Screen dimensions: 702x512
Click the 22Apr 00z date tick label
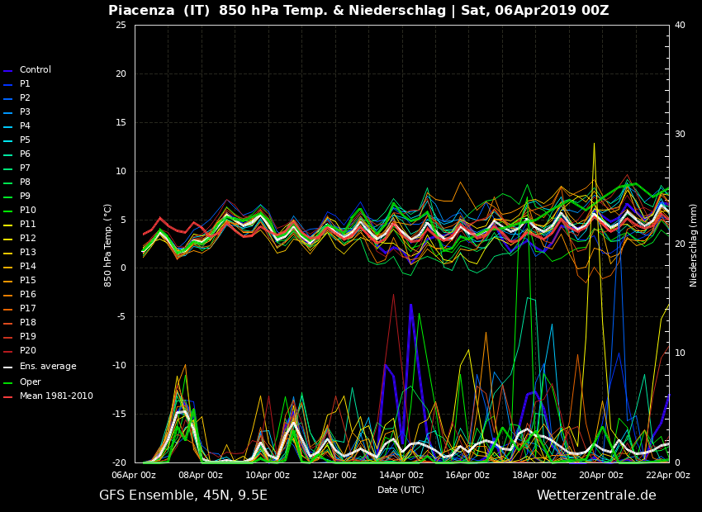(x=667, y=476)
